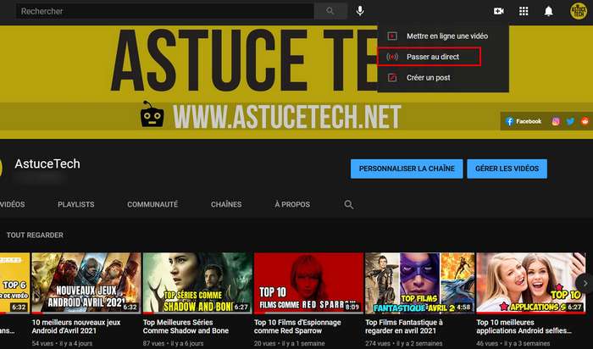Open the Reddit icon on the banner

[585, 121]
